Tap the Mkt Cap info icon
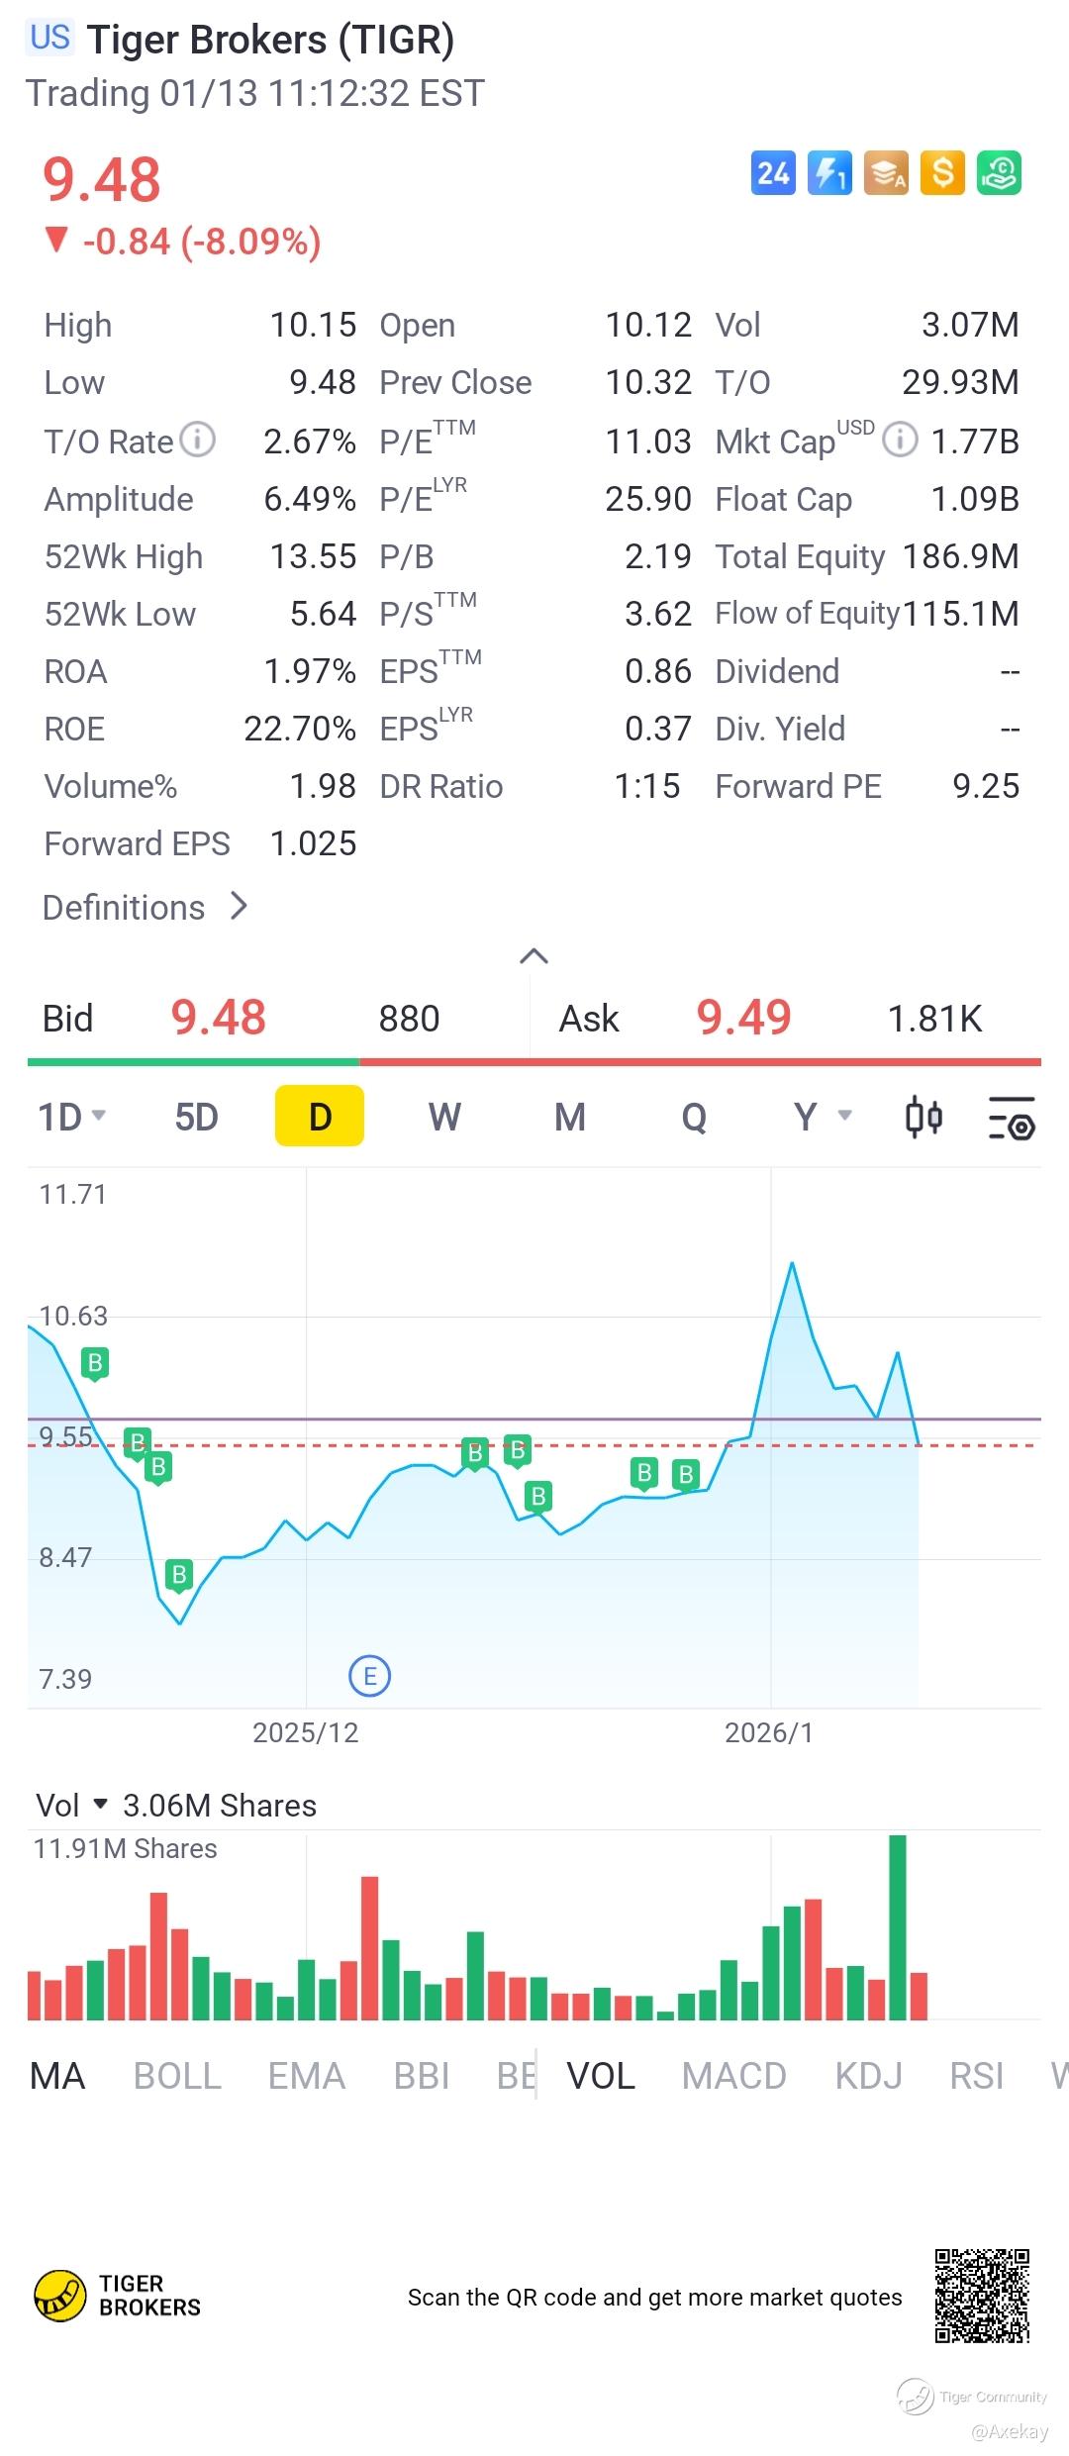Screen dimensions: 1069x2456 899,440
